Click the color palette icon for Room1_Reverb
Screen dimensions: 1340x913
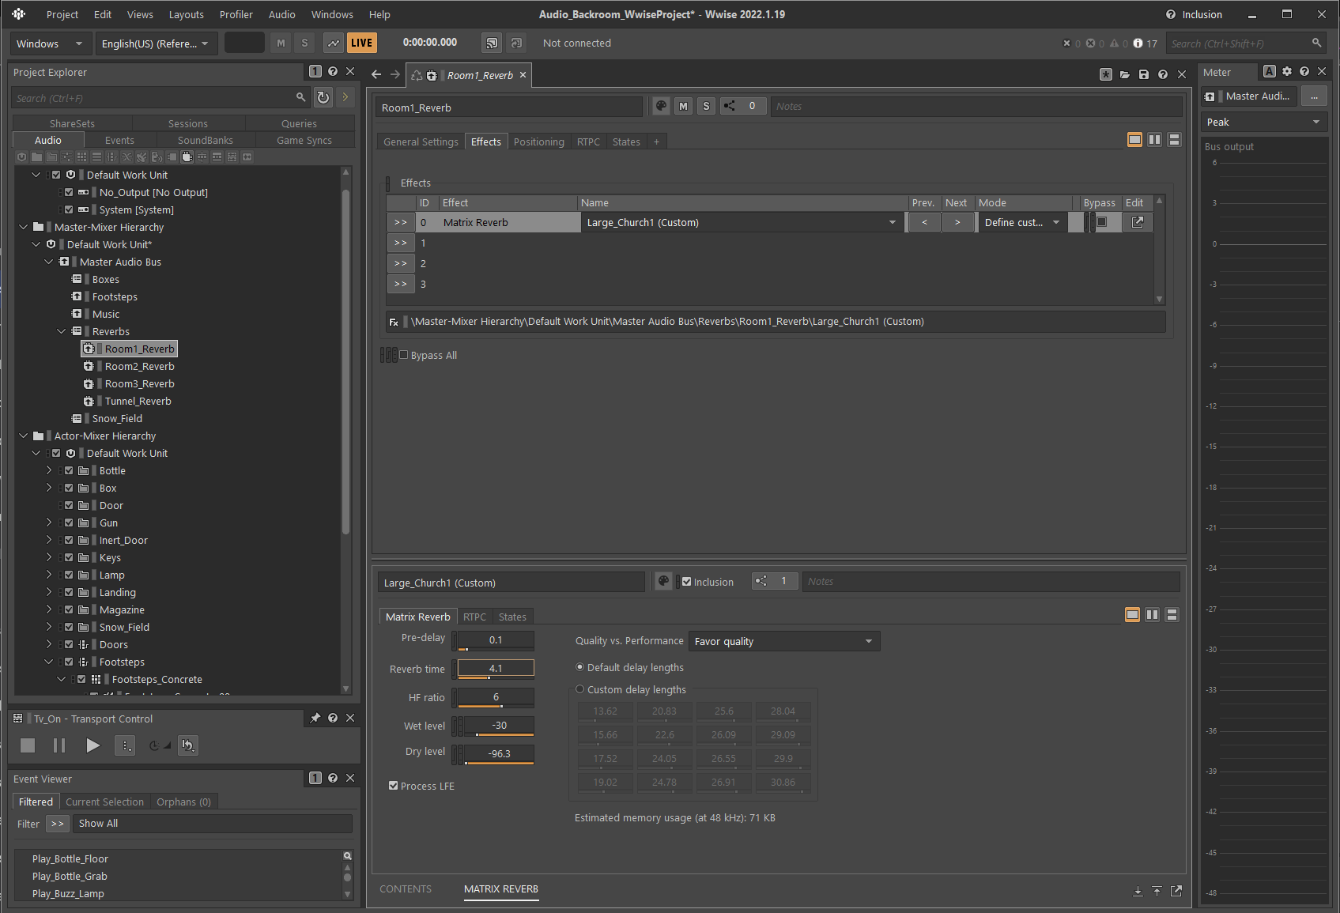coord(662,107)
